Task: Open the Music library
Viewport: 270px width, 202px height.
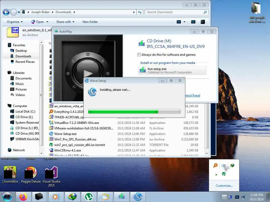Action: (20, 84)
